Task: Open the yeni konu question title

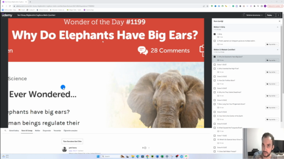Action: coord(73,148)
